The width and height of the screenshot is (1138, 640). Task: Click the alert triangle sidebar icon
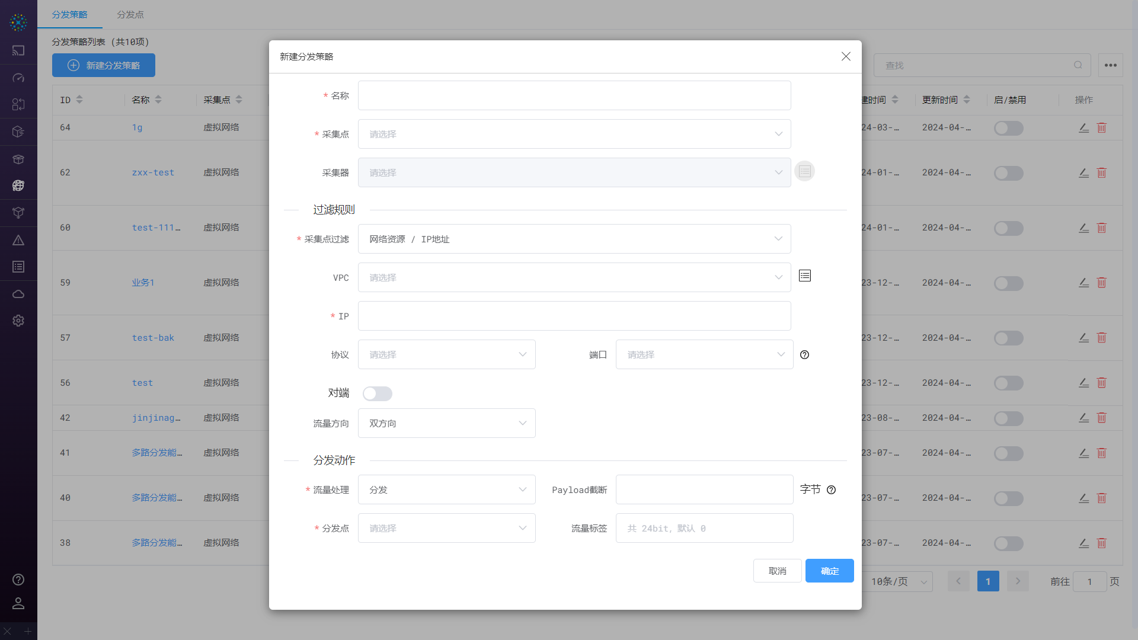click(18, 240)
